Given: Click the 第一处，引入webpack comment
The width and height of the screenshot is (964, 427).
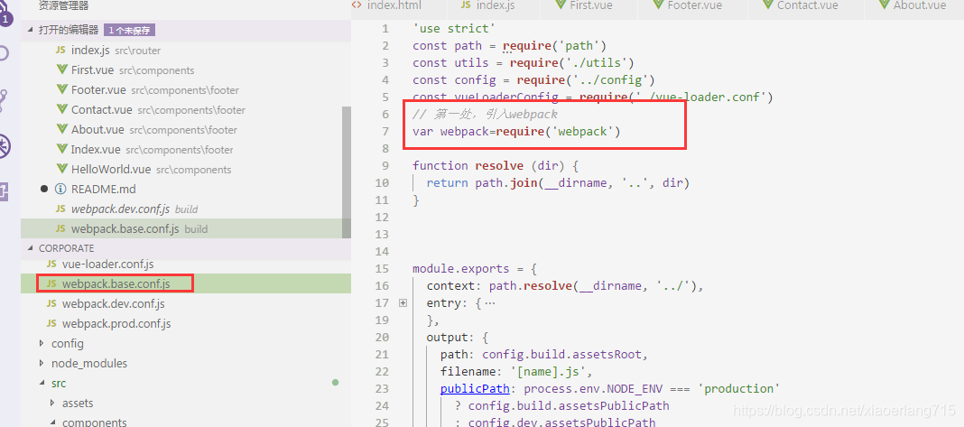Looking at the screenshot, I should [485, 115].
